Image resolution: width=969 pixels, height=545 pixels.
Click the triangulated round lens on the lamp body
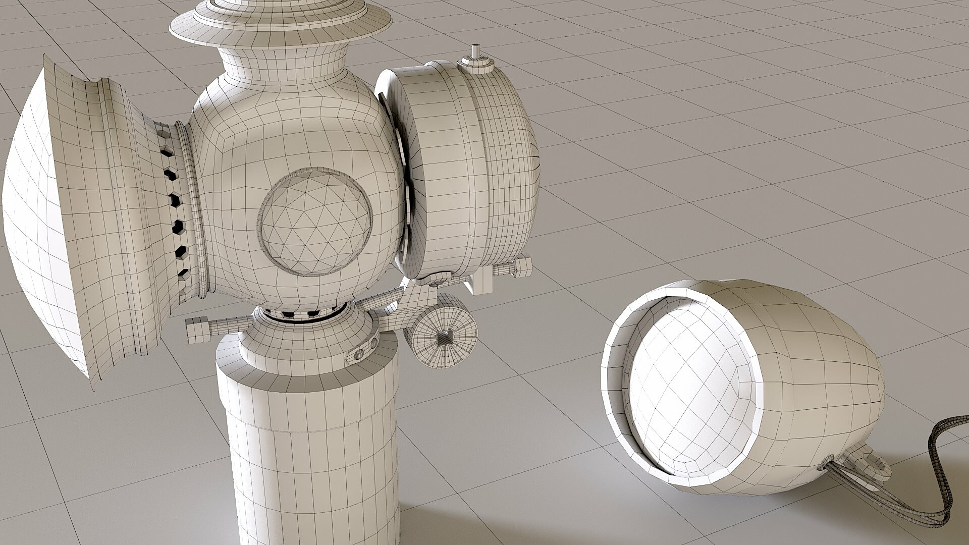point(315,223)
